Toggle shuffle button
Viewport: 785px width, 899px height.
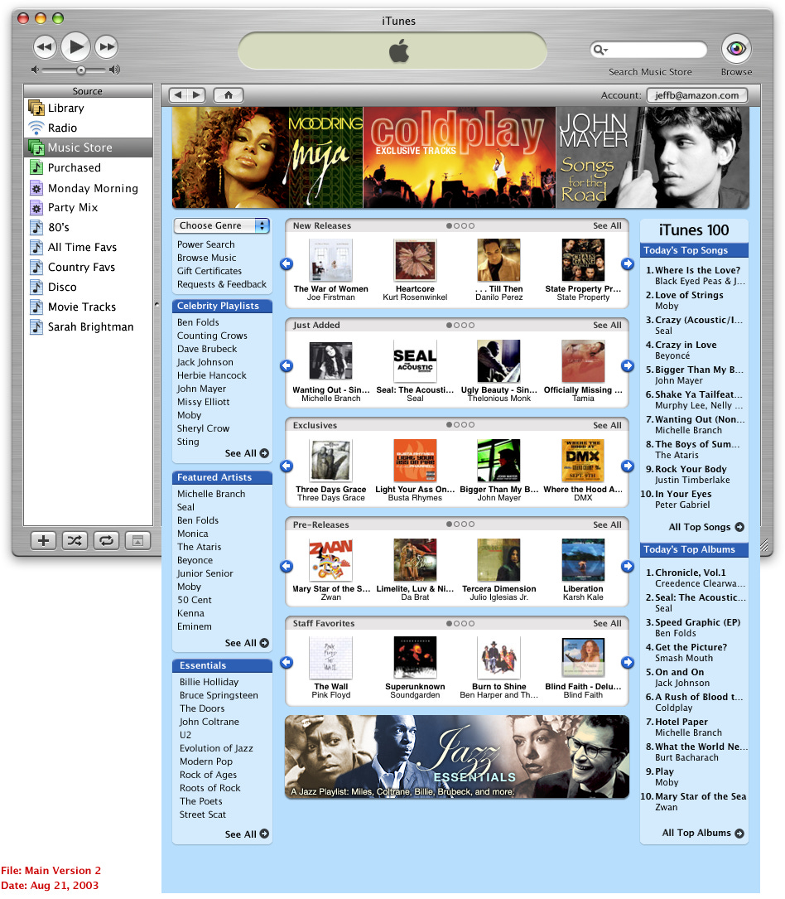pyautogui.click(x=75, y=541)
